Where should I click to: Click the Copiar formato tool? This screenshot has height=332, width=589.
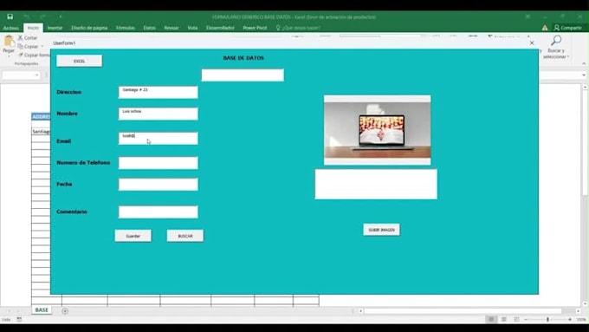[x=34, y=55]
